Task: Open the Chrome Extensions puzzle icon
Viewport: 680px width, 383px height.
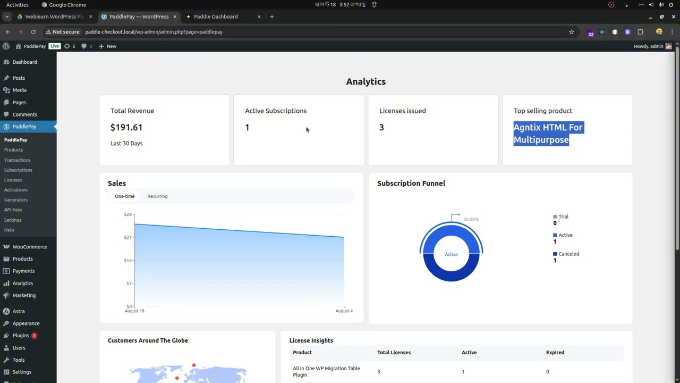Action: (640, 32)
